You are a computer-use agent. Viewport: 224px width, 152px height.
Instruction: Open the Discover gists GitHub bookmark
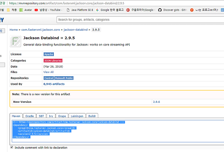(173, 10)
